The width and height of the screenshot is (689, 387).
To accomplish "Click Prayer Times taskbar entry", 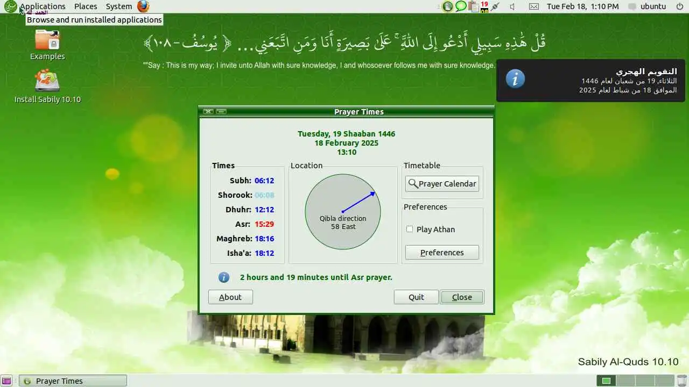I will 73,381.
